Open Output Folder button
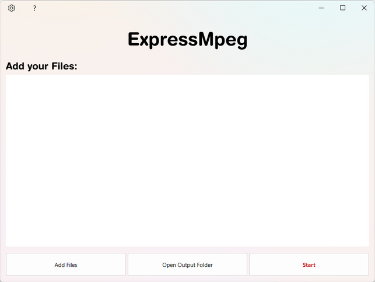Image resolution: width=375 pixels, height=282 pixels. (187, 264)
